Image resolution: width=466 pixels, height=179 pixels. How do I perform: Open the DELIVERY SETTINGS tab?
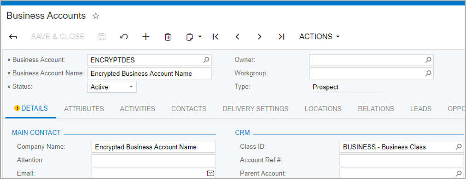click(255, 109)
